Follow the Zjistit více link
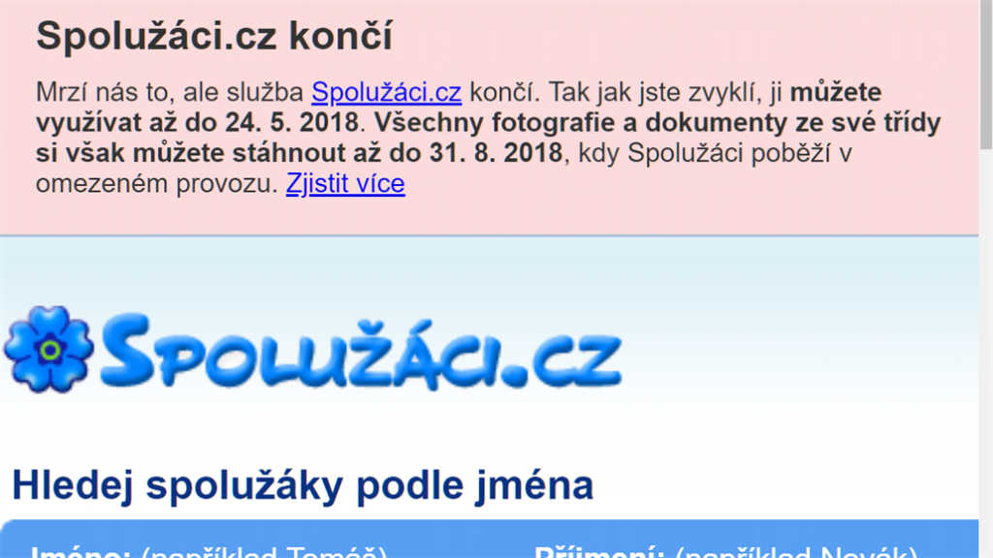This screenshot has height=558, width=993. (x=345, y=183)
